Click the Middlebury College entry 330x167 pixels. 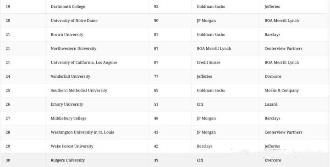pos(68,118)
